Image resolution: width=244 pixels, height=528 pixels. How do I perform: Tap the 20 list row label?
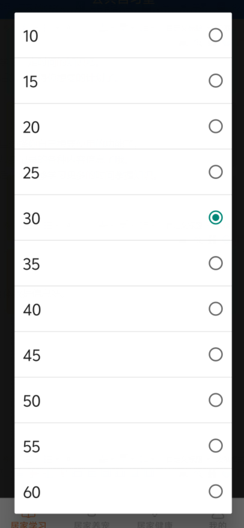31,127
